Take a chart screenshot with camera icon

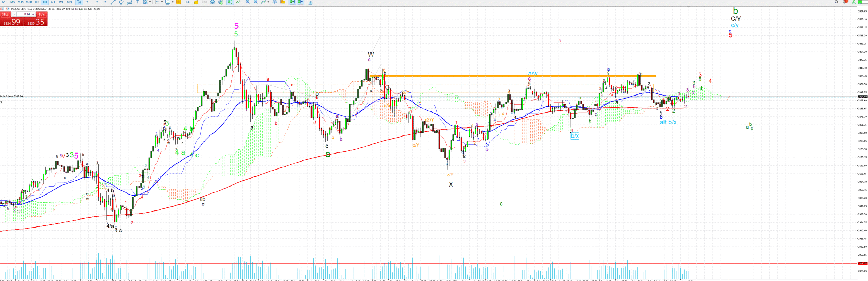click(x=310, y=2)
